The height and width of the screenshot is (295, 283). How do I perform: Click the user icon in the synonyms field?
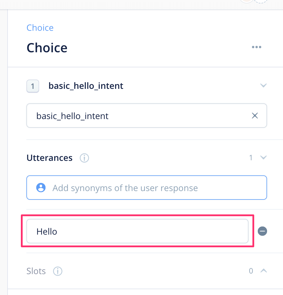[x=41, y=188]
